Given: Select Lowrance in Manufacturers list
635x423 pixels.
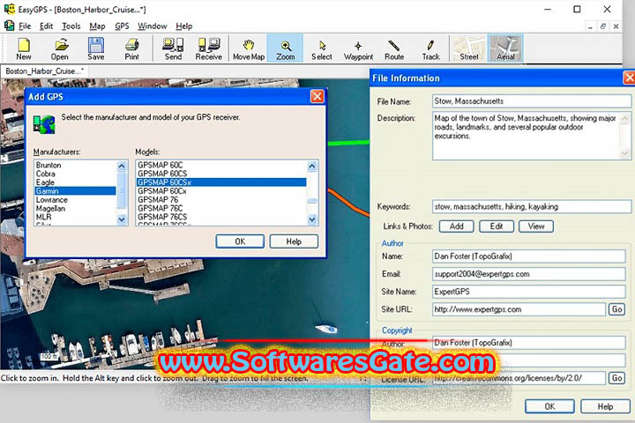Looking at the screenshot, I should pos(75,199).
